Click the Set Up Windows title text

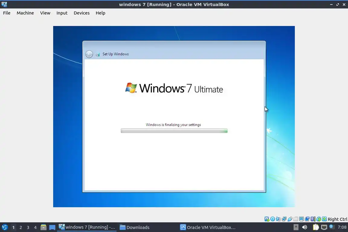(116, 54)
